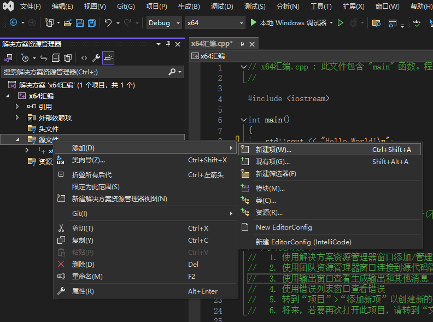The width and height of the screenshot is (433, 322).
Task: Expand the 引用 tree node
Action: (x=17, y=107)
